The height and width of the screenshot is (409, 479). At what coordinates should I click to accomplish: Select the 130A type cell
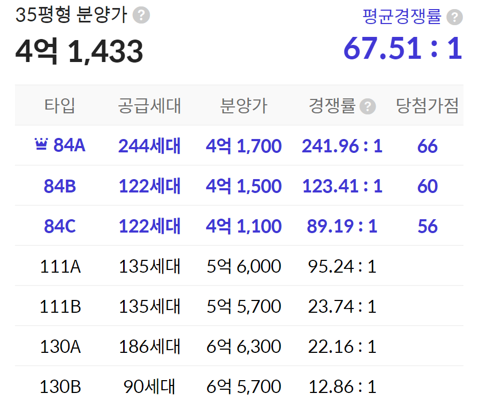(60, 347)
